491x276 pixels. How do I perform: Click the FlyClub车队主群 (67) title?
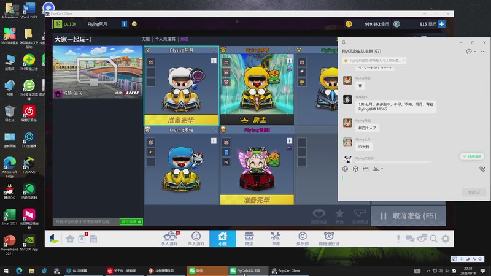(361, 51)
